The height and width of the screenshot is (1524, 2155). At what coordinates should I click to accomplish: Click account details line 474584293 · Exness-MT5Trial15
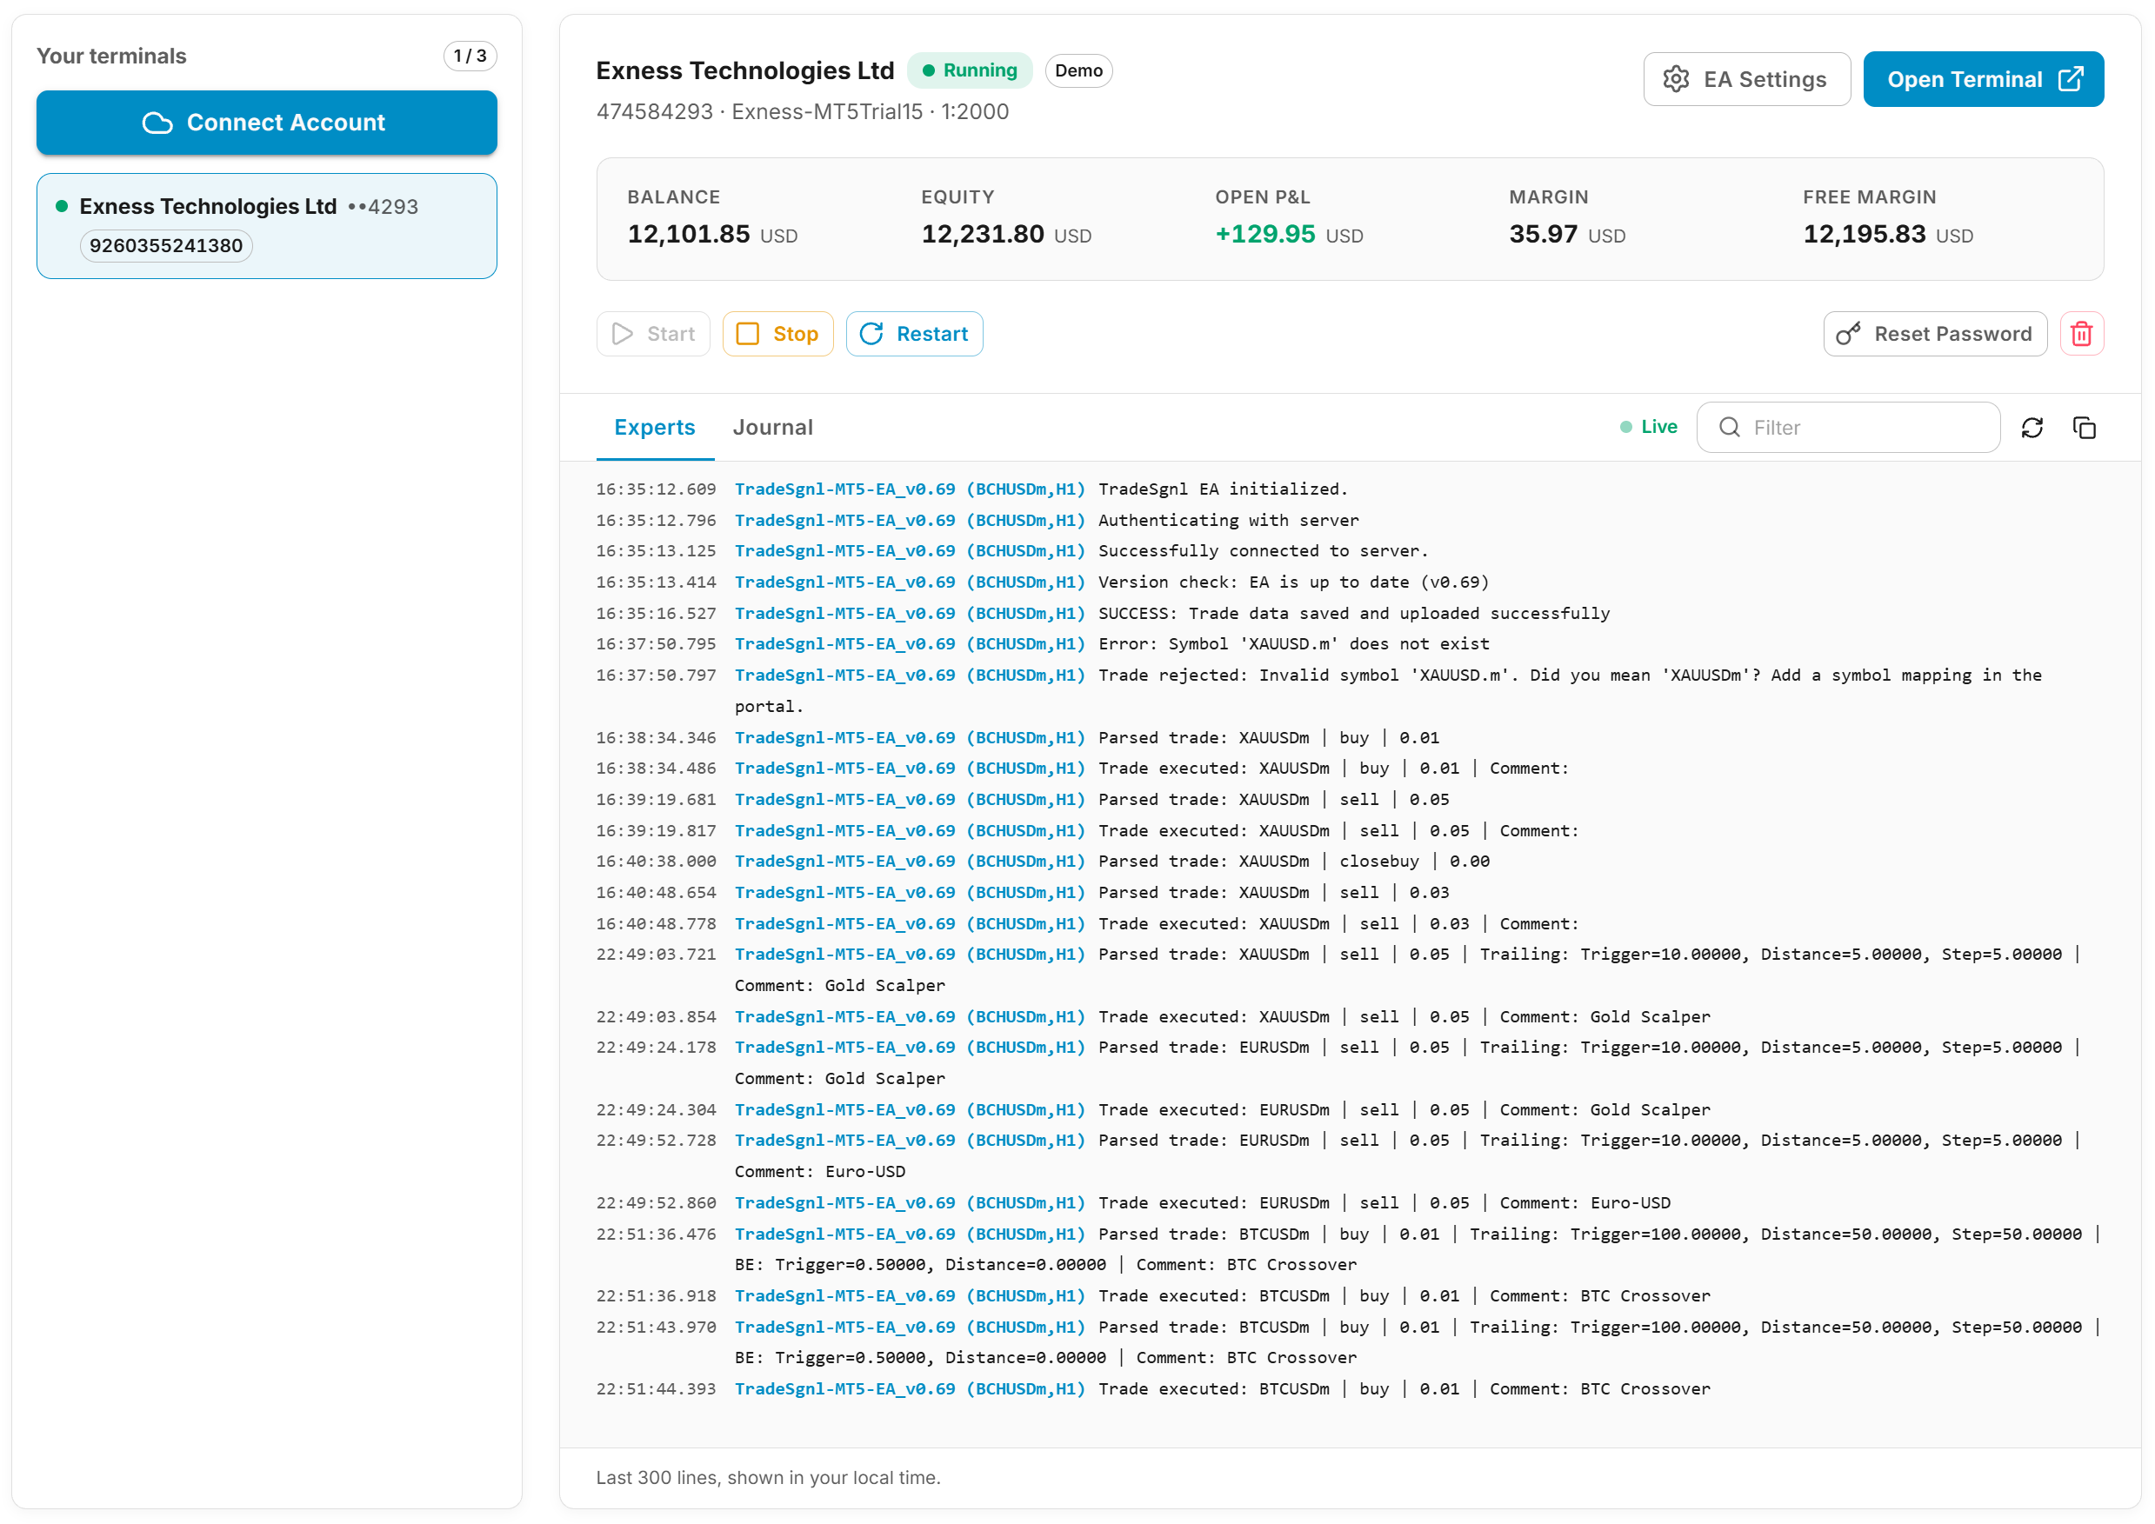(803, 111)
